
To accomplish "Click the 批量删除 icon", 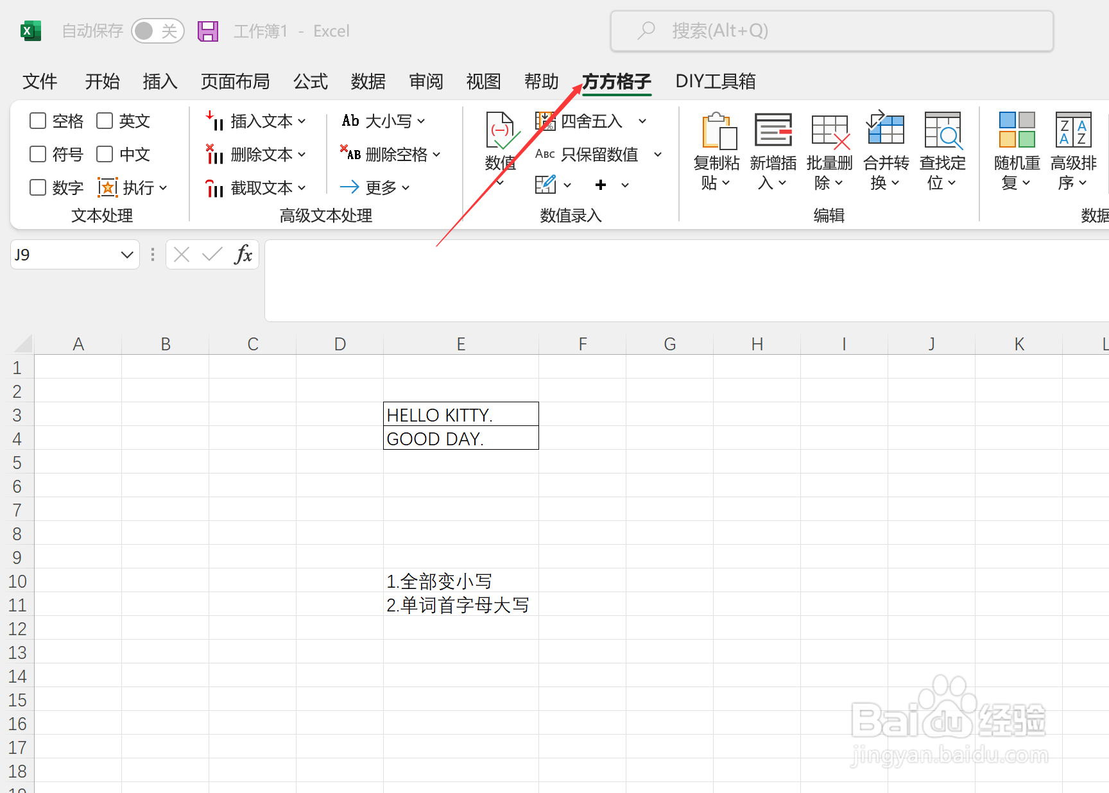I will point(830,132).
